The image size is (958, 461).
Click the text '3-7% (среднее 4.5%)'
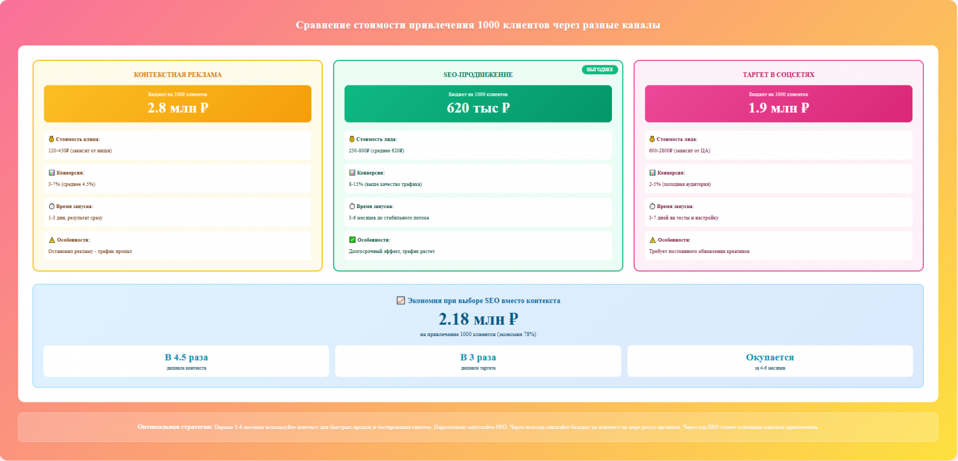pos(72,184)
